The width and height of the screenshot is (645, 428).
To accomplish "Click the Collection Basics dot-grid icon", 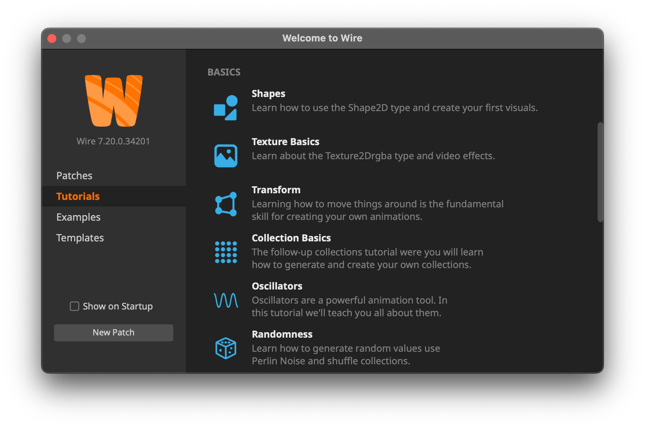I will (225, 252).
